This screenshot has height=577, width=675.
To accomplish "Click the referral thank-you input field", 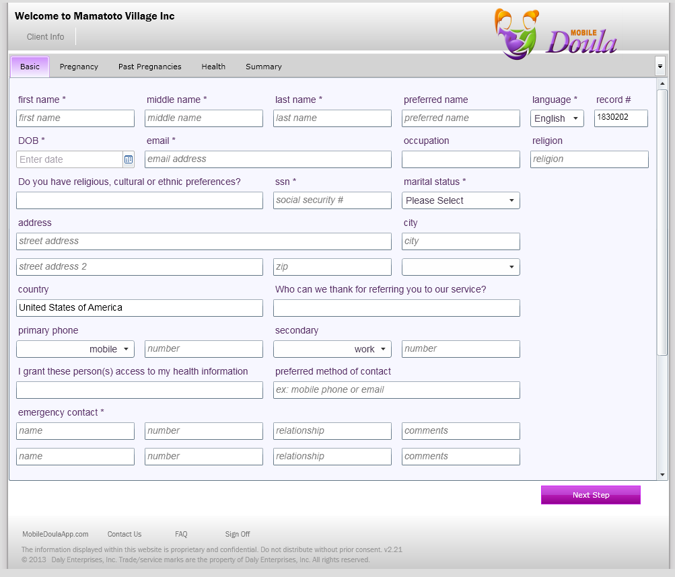I will tap(396, 308).
